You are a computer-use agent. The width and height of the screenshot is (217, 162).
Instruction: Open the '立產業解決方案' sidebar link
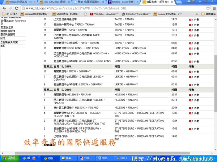tap(9, 42)
